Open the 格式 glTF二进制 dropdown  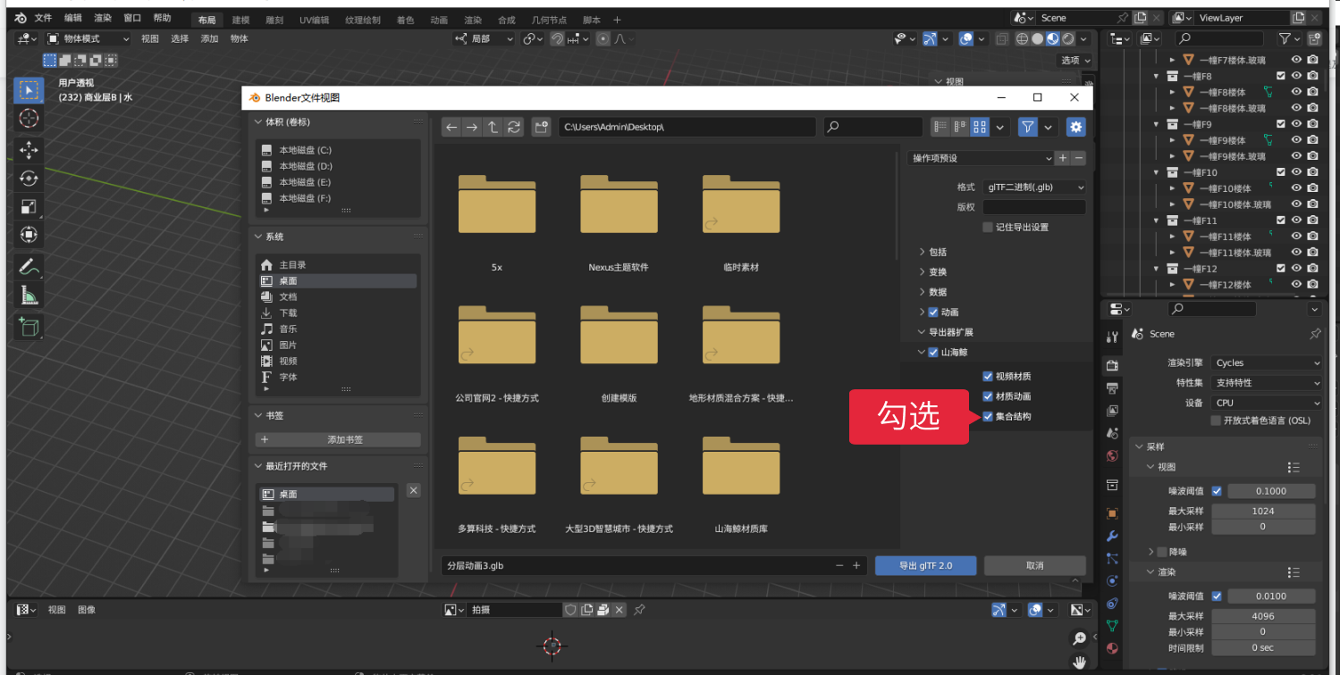pos(1034,187)
